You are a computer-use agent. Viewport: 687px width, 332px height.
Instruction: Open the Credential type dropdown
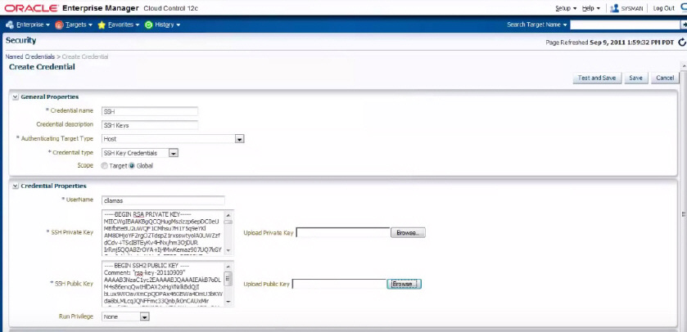173,153
